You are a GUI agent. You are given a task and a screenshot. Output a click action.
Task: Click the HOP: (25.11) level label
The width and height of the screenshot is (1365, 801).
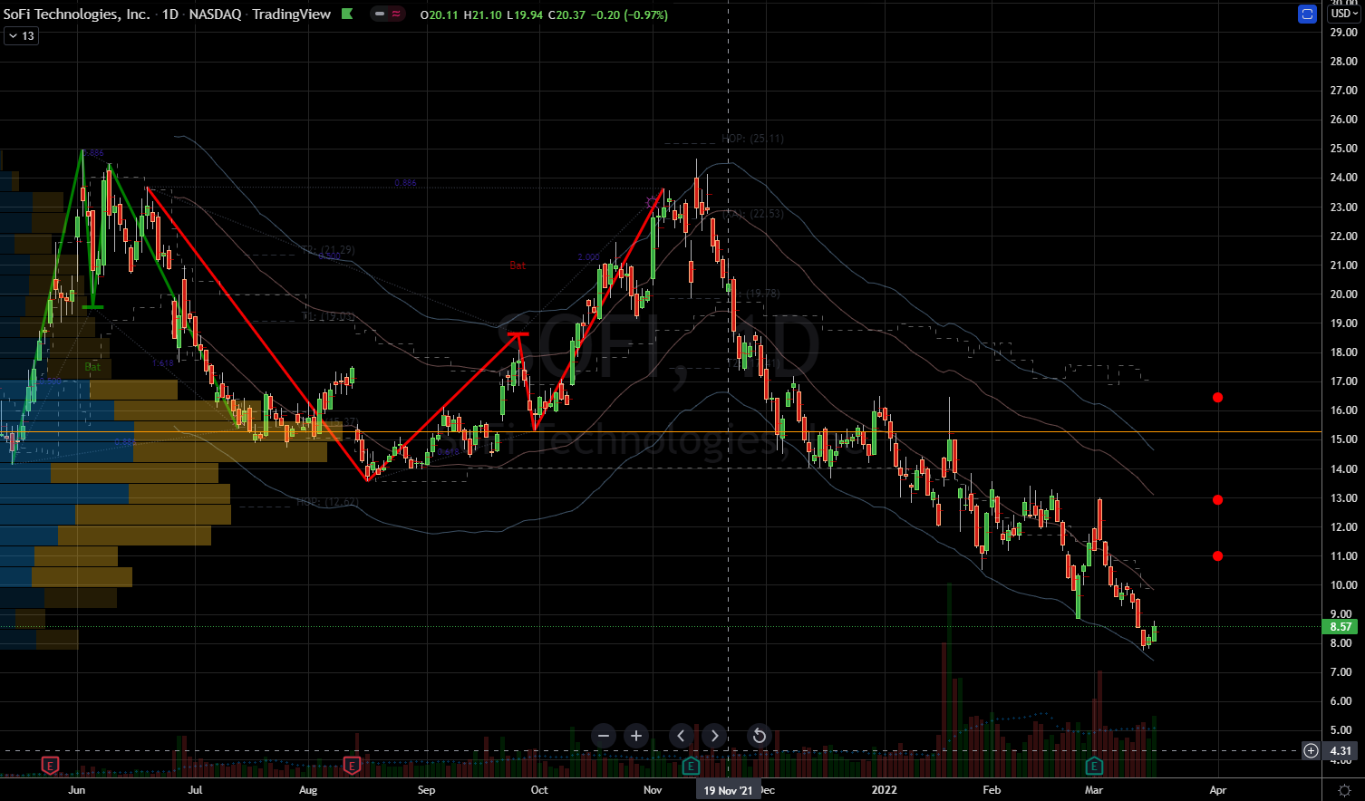coord(752,139)
